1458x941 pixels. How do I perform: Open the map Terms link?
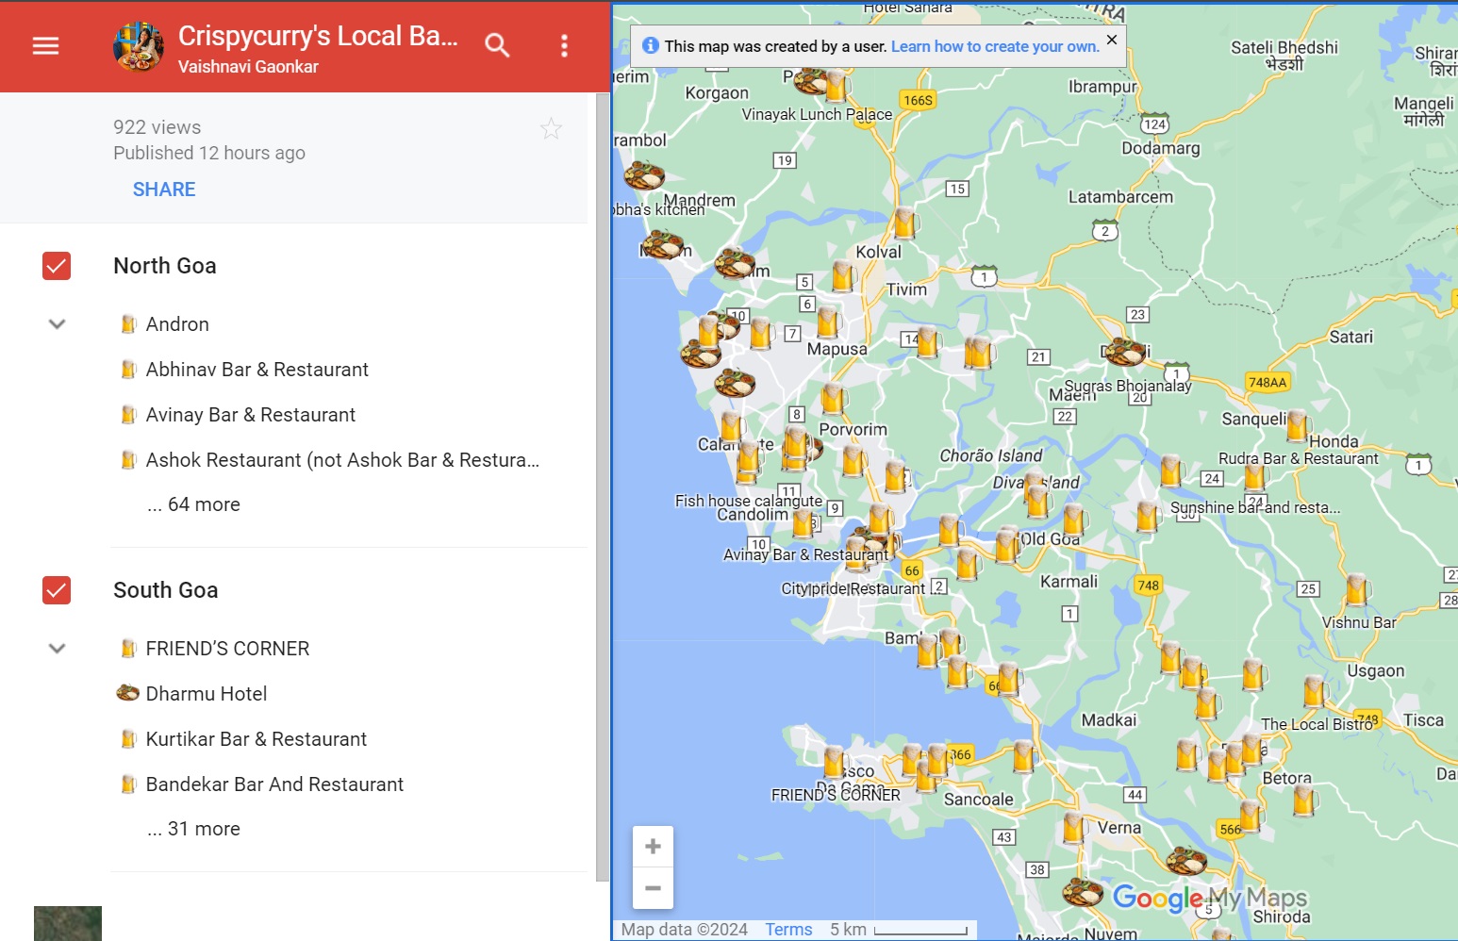click(x=788, y=930)
